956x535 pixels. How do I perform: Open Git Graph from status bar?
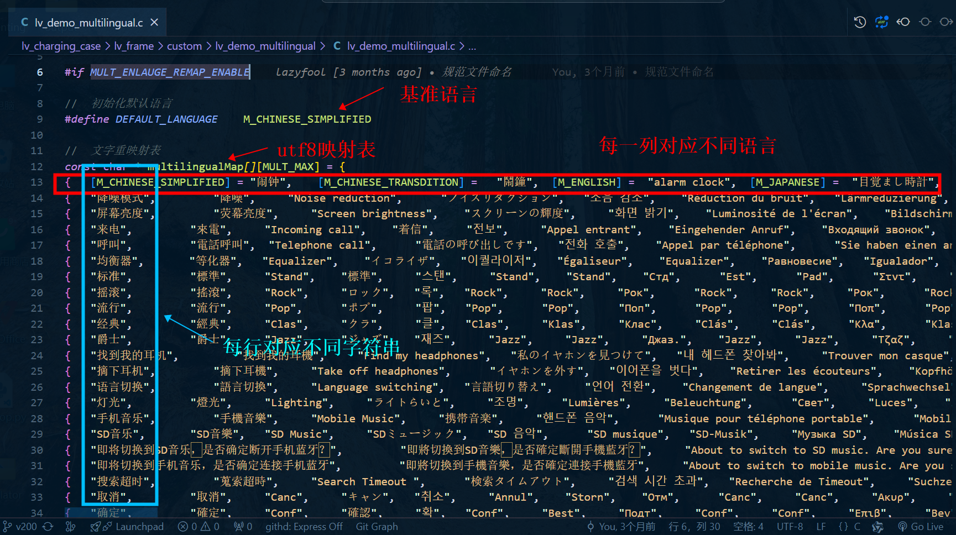(x=377, y=527)
